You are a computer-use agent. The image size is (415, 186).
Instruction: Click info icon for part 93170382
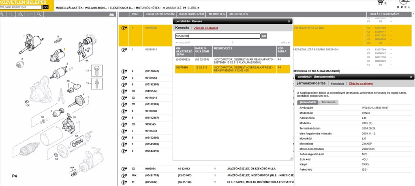[x=124, y=111]
